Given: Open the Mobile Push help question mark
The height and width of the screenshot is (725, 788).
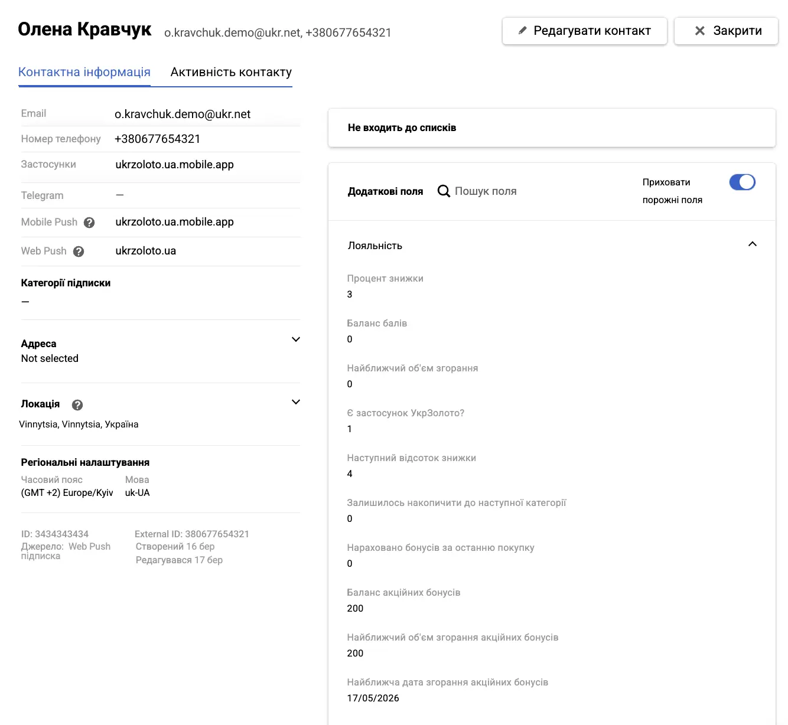Looking at the screenshot, I should (89, 223).
